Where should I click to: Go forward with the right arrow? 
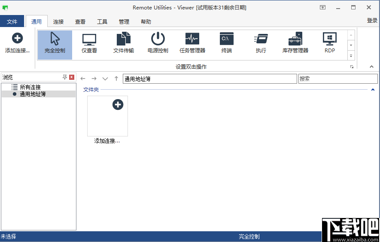click(x=94, y=79)
